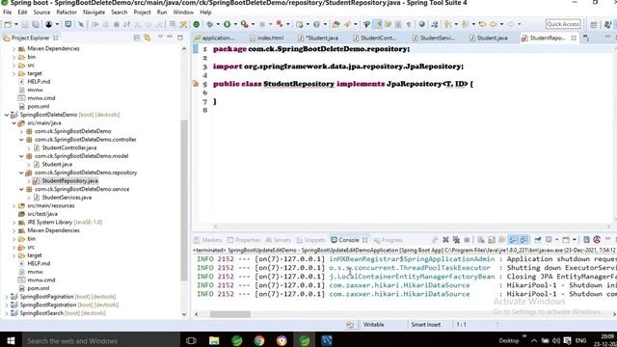This screenshot has width=617, height=347.
Task: Click Chrome icon on Windows taskbar
Action: pyautogui.click(x=259, y=340)
